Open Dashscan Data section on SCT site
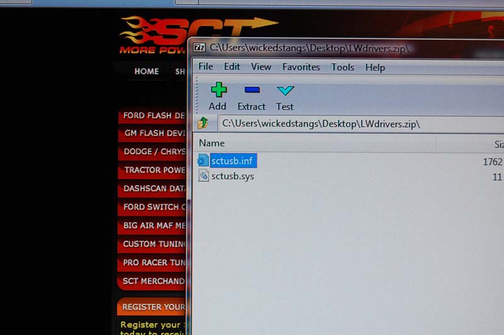 coord(153,188)
